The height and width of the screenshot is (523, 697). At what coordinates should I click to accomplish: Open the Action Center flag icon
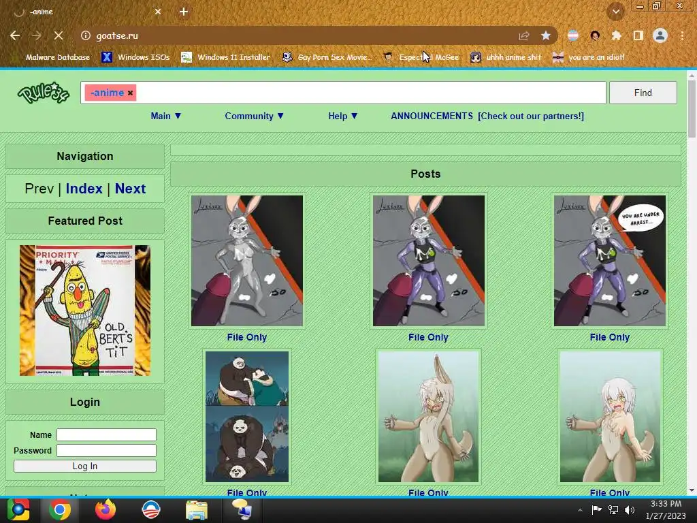(x=596, y=509)
